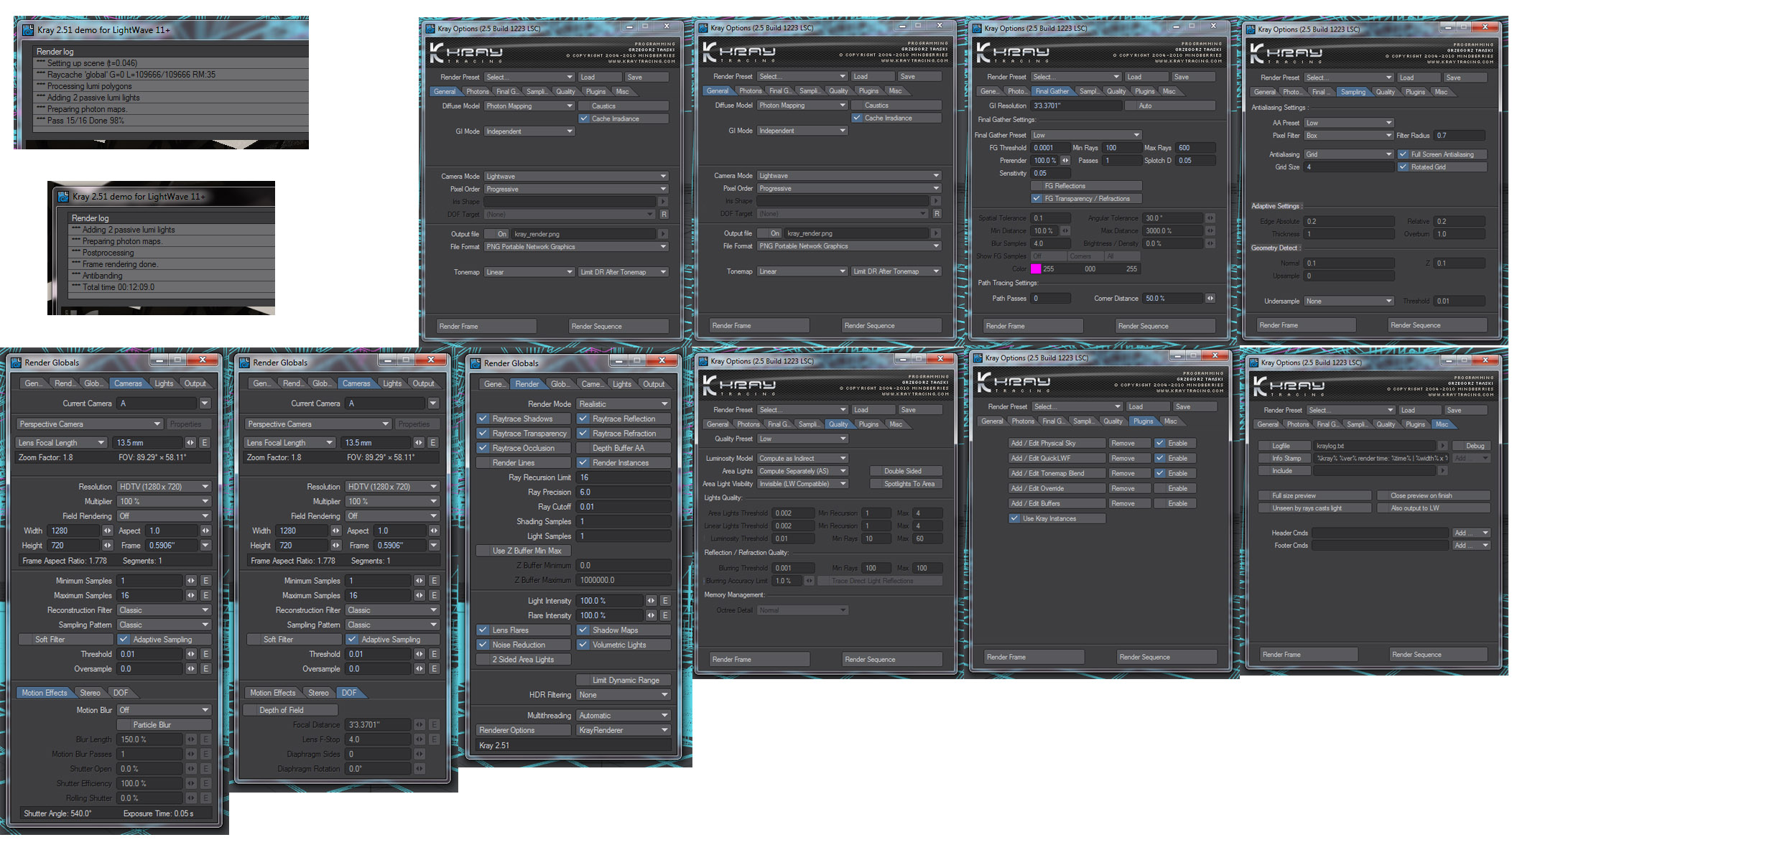Open the Light Intensity envelope E button
1790x850 pixels.
coord(665,601)
